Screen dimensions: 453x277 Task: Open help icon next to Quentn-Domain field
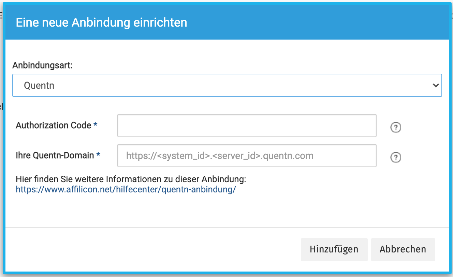click(x=395, y=157)
